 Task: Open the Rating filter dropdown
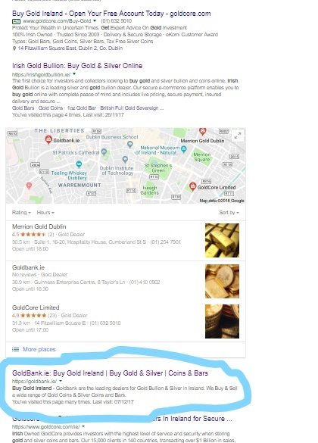click(x=21, y=213)
